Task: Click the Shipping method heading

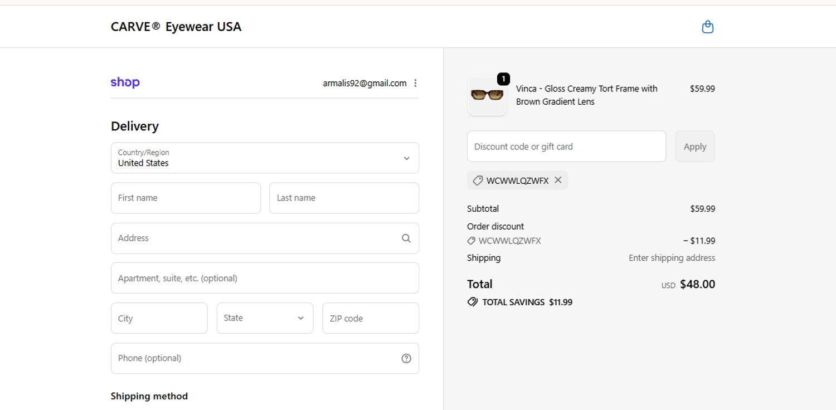Action: click(x=149, y=396)
